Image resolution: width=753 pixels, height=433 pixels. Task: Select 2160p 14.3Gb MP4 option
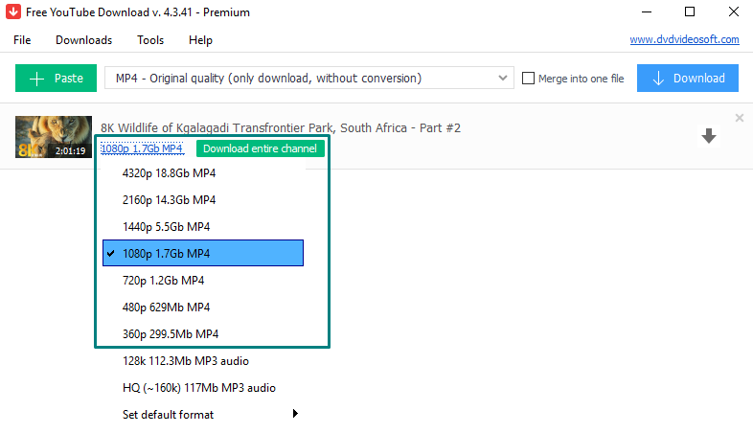tap(203, 199)
